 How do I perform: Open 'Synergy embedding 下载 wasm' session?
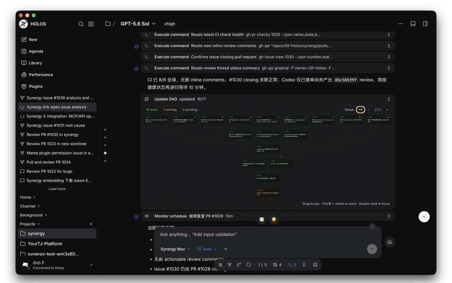(x=57, y=180)
